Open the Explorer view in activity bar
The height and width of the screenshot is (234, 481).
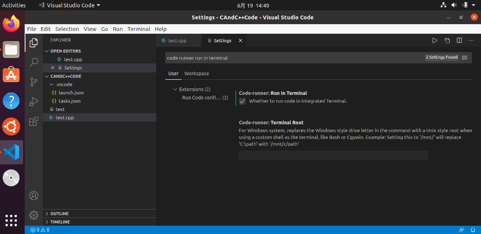point(34,43)
